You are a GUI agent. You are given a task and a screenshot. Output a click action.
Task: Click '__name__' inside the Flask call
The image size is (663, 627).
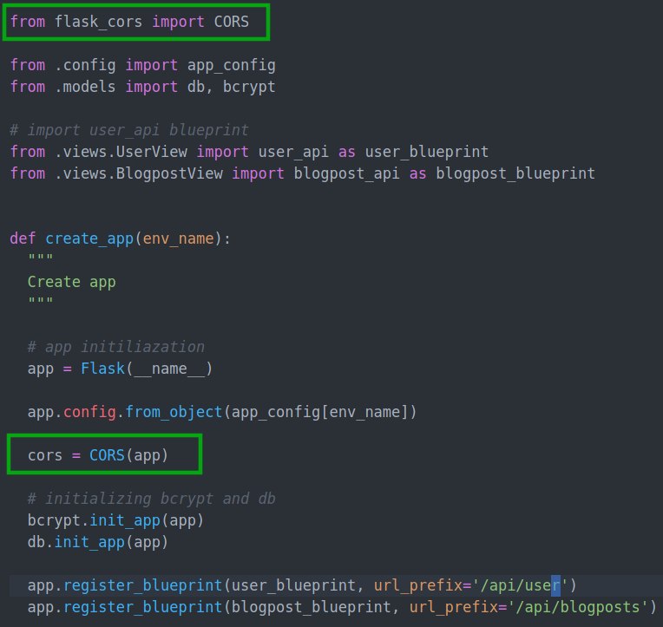169,369
